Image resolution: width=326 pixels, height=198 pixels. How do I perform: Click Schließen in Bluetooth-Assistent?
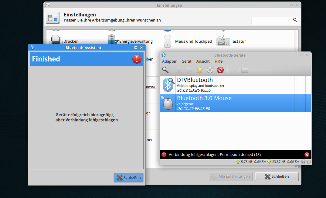coord(128,178)
